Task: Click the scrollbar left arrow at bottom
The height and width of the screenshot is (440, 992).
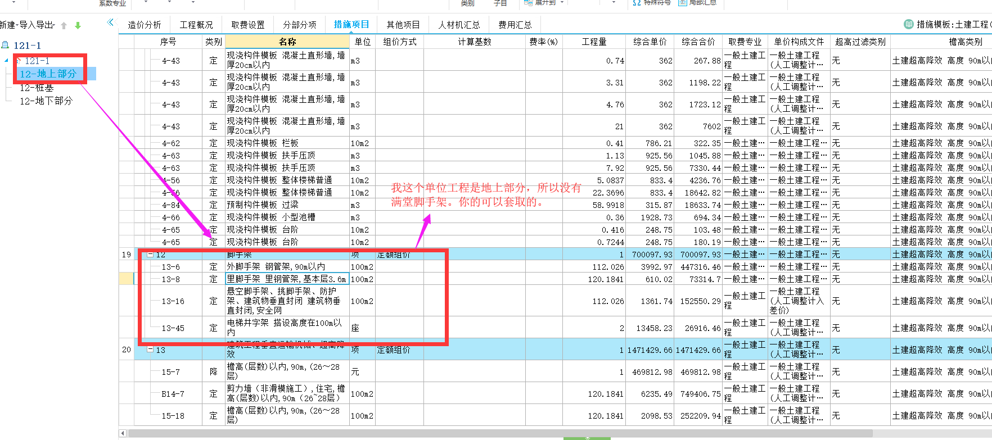Action: (x=123, y=433)
